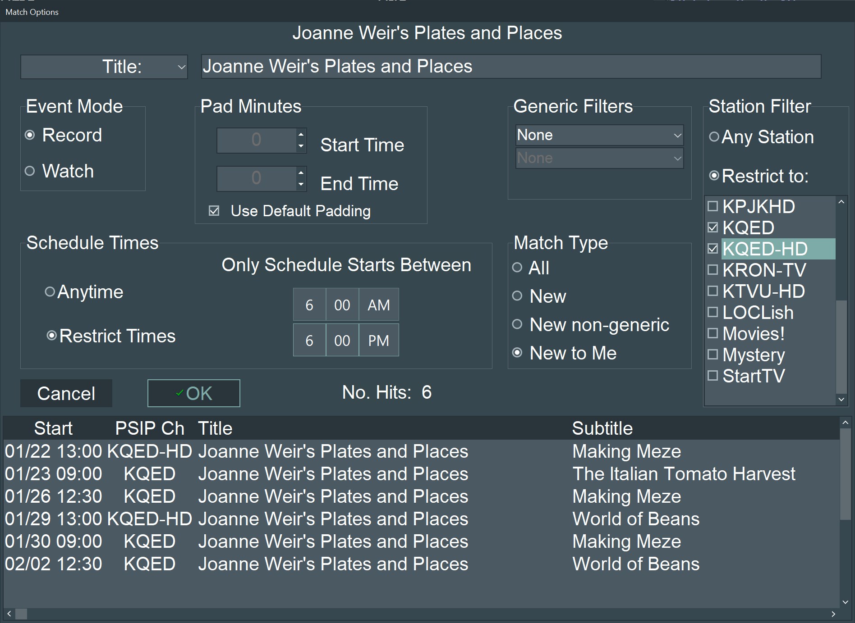
Task: Increment the Start Time pad minutes
Action: tap(301, 134)
